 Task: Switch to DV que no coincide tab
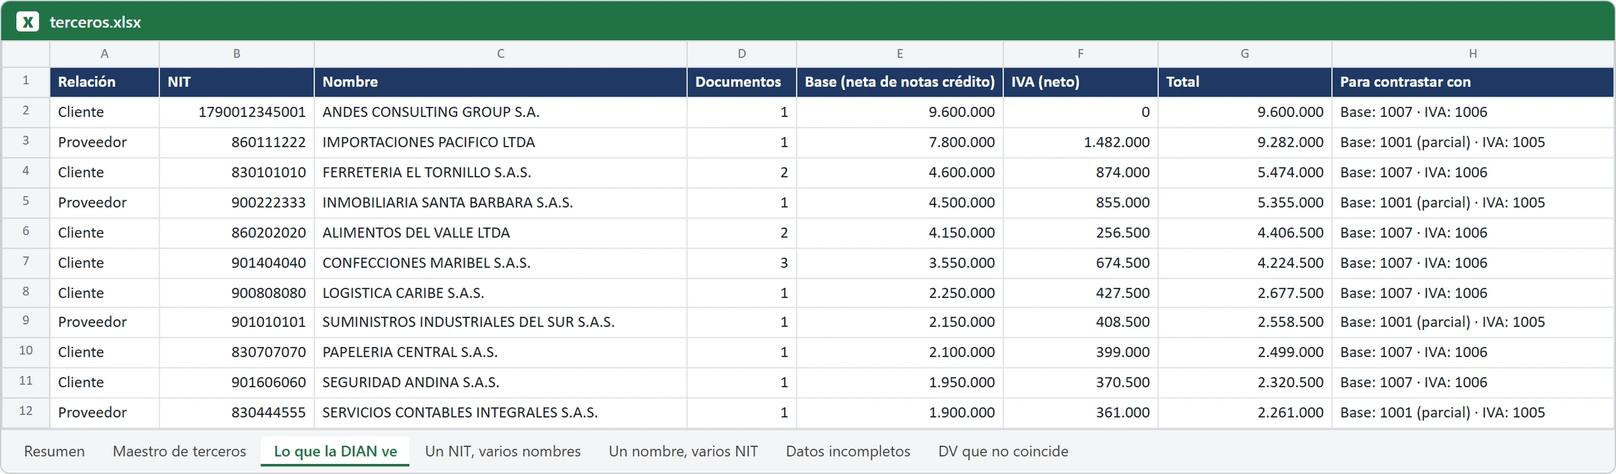(1003, 451)
